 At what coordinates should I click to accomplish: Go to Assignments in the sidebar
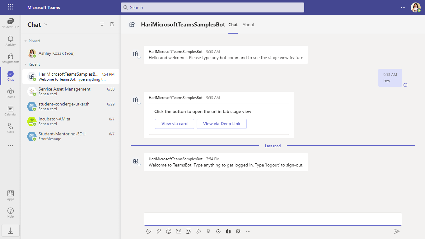click(11, 58)
